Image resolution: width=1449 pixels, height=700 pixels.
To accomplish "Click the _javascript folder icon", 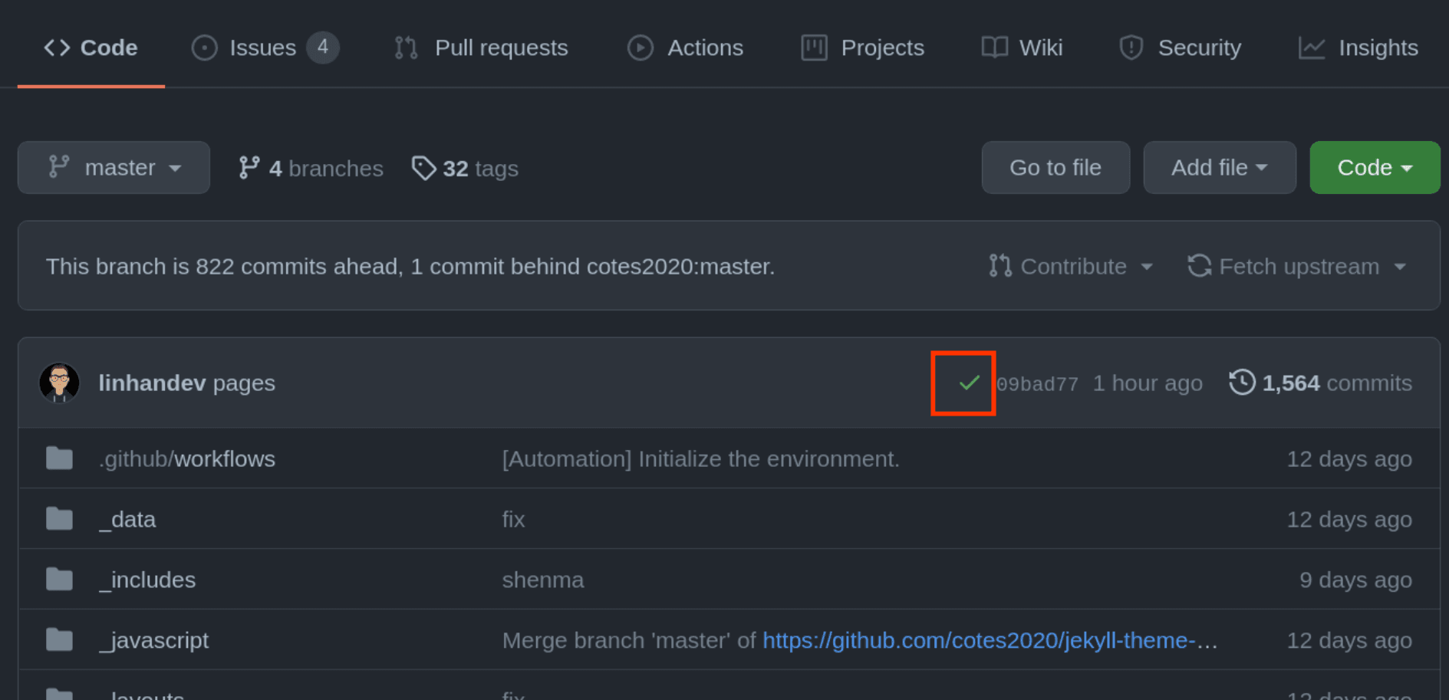I will [59, 640].
